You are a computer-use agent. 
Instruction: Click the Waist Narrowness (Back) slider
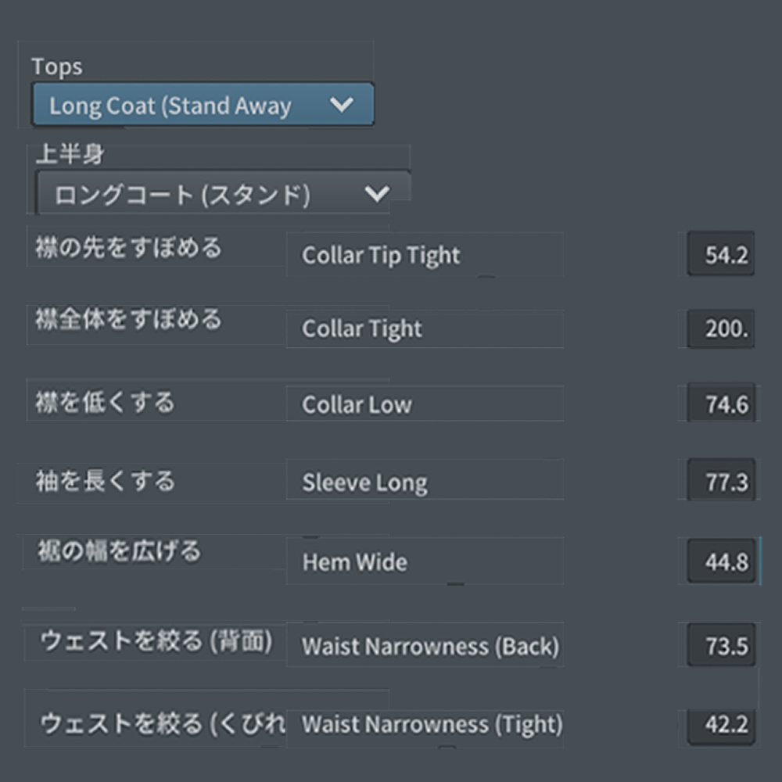(x=426, y=647)
